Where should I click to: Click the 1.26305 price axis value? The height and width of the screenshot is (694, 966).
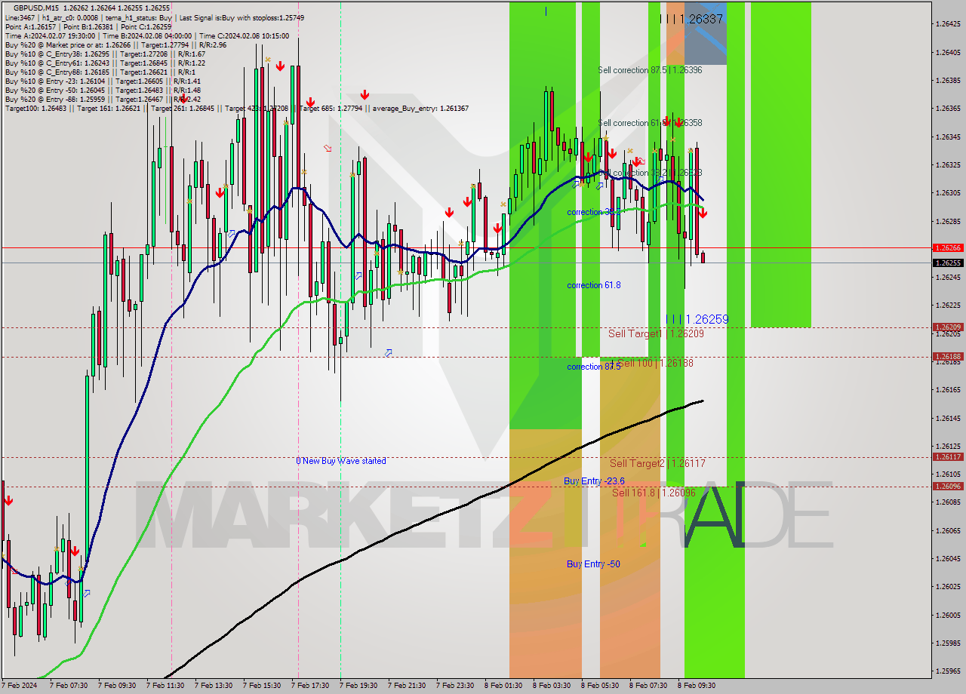click(x=947, y=193)
